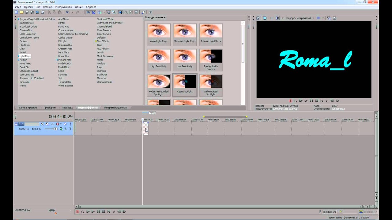Image resolution: width=392 pixels, height=220 pixels.
Task: Select the Normal edit tool icon
Action: [x=121, y=12]
